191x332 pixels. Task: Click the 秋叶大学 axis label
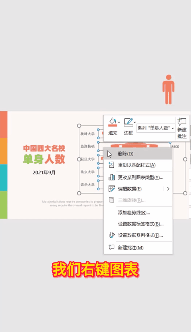[88, 134]
